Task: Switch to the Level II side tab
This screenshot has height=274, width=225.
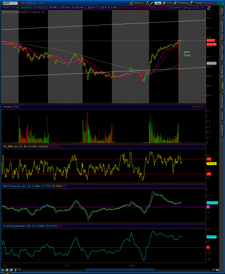Action: 222,116
